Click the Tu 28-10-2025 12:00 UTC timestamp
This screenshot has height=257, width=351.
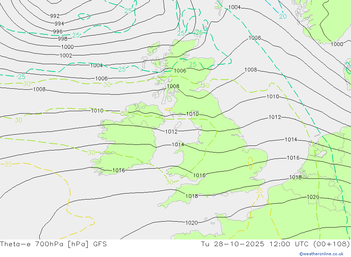[275, 244]
